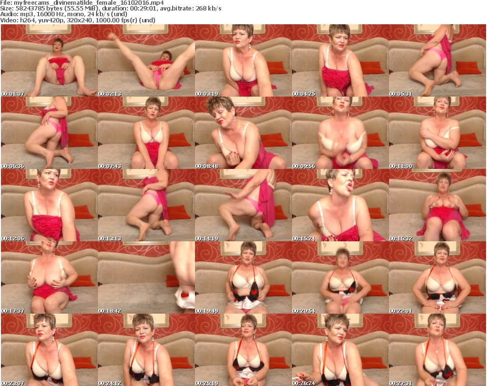Pick the thumbnail stamped 00:20:54
This screenshot has width=487, height=386.
(x=341, y=277)
